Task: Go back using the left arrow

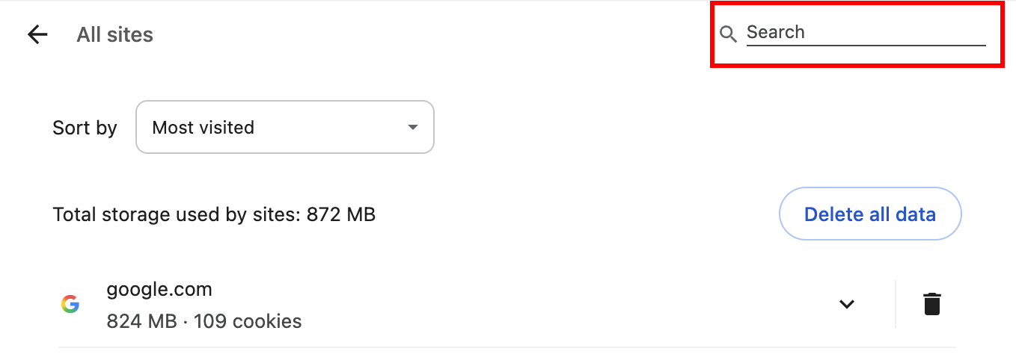Action: pyautogui.click(x=37, y=34)
